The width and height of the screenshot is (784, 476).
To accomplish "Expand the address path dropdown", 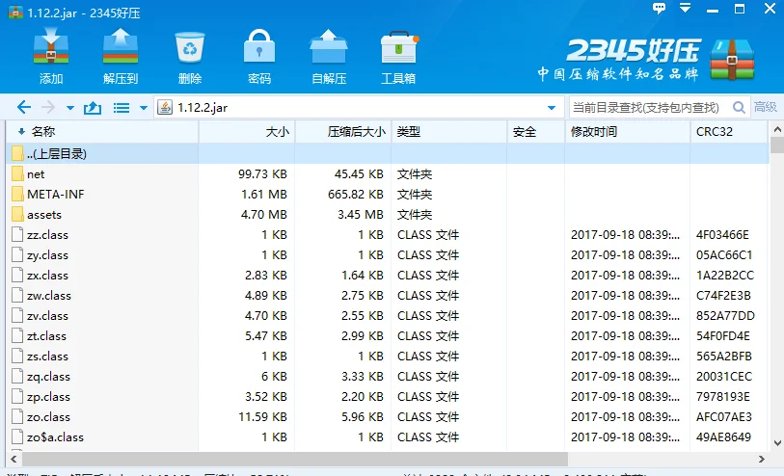I will pyautogui.click(x=552, y=108).
